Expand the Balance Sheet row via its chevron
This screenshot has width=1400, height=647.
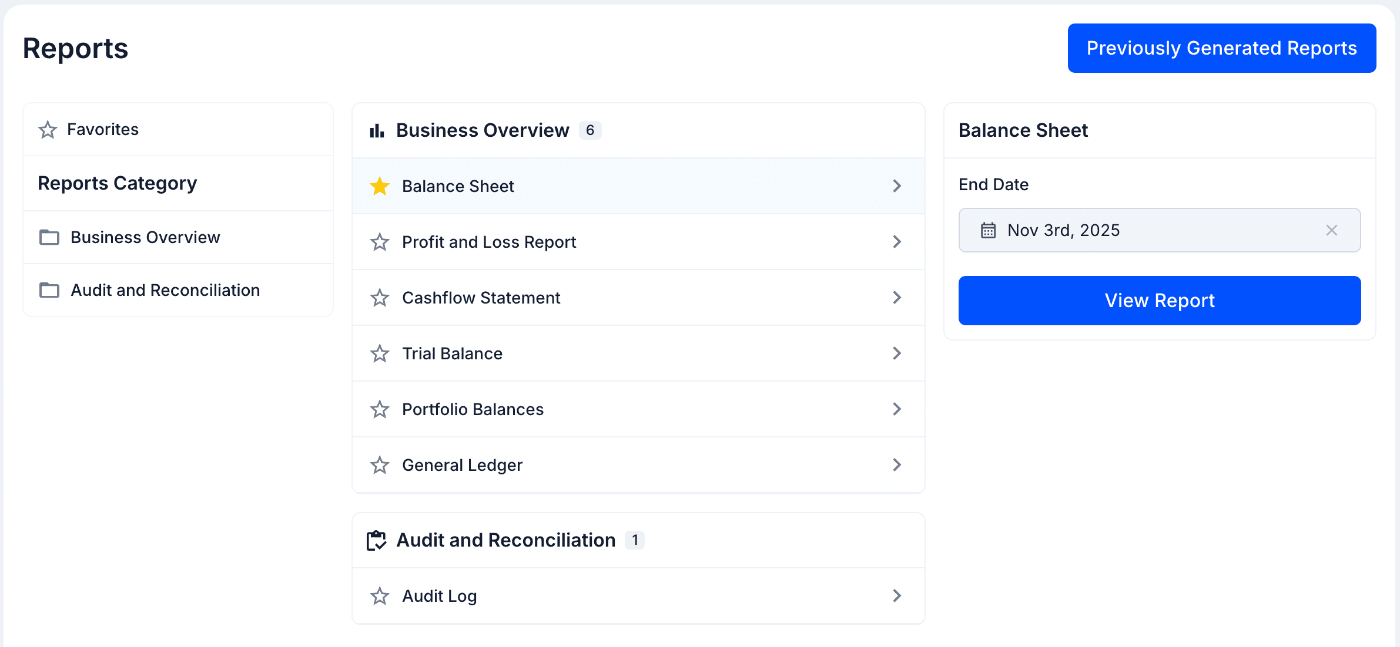[x=897, y=186]
